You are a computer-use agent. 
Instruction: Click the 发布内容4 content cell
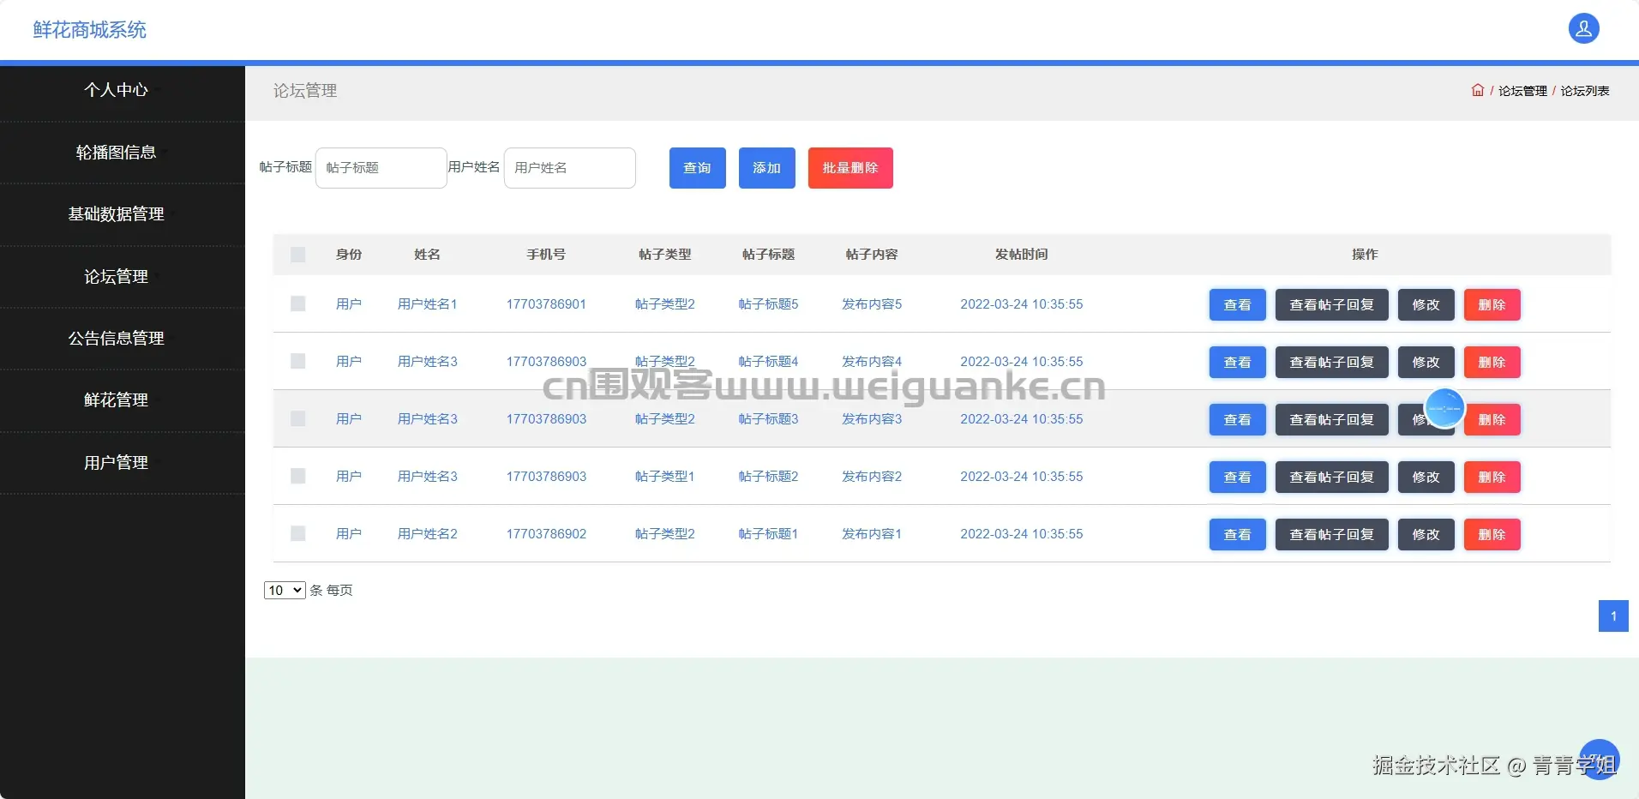click(x=872, y=362)
